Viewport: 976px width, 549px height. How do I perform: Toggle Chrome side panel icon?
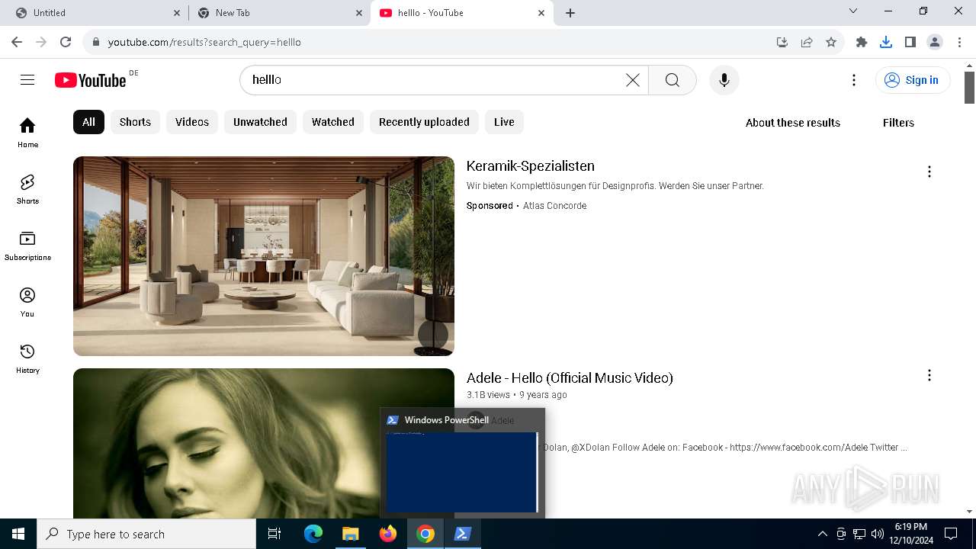(x=910, y=42)
